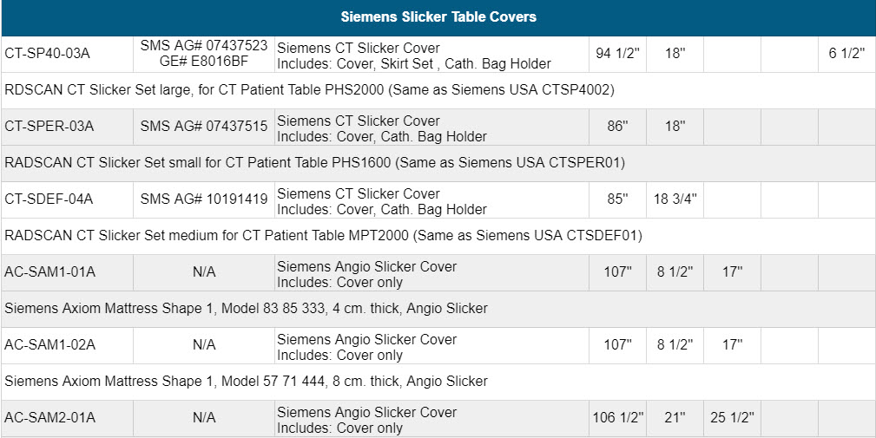
Task: Click the 94 1/2" length cell
Action: 617,55
